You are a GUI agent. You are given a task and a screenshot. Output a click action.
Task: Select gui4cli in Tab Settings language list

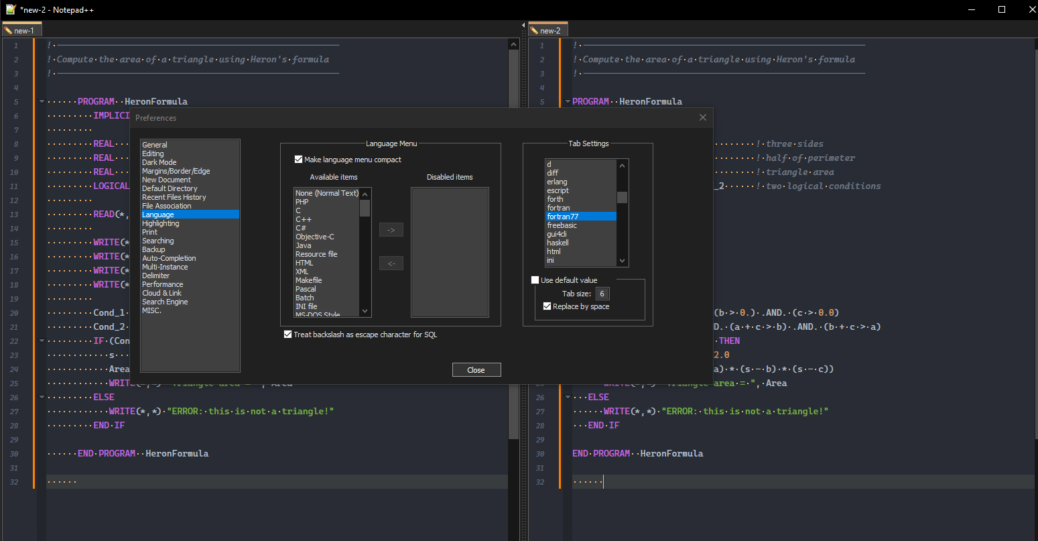(x=581, y=234)
